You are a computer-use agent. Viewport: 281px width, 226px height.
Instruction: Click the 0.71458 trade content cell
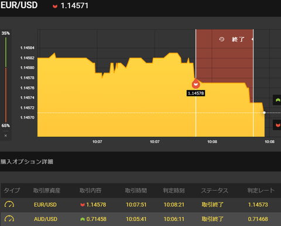(x=97, y=219)
